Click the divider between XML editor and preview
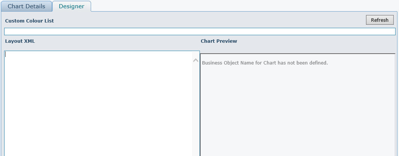 coord(199,105)
